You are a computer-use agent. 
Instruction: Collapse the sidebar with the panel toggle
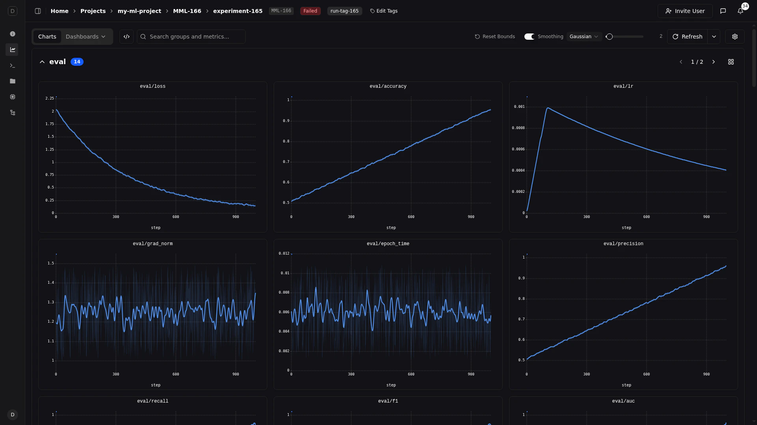click(38, 11)
